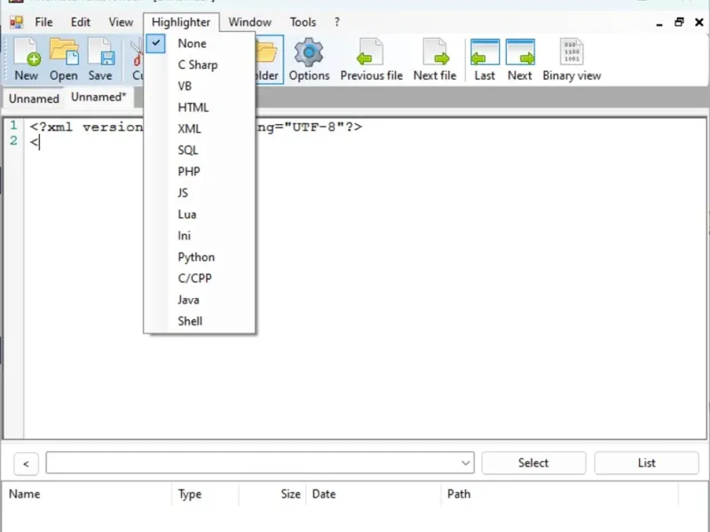Choose JS highlighter
710x532 pixels.
pyautogui.click(x=199, y=192)
